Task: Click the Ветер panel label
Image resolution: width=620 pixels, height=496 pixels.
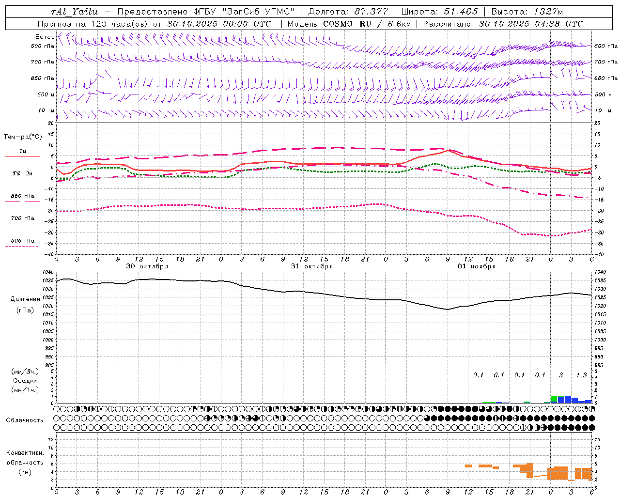Action: (x=45, y=37)
